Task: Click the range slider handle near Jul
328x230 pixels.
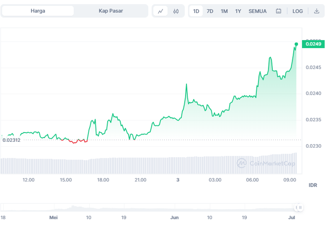Action: (299, 208)
